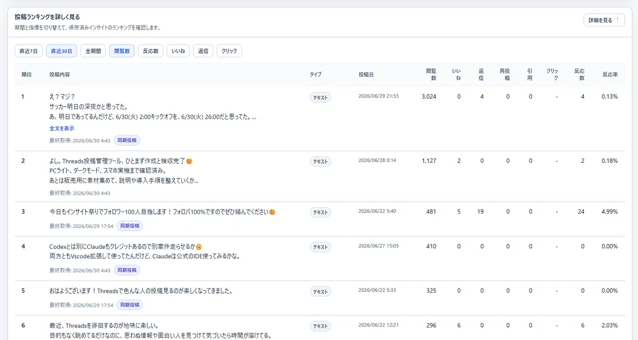Click reaction count 24 in rank 3 row
638x340 pixels.
(581, 212)
